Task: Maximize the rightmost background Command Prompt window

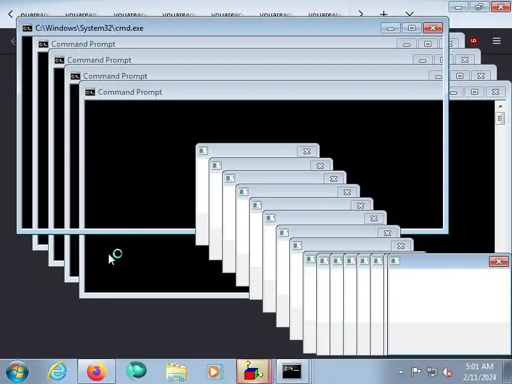Action: click(x=474, y=92)
